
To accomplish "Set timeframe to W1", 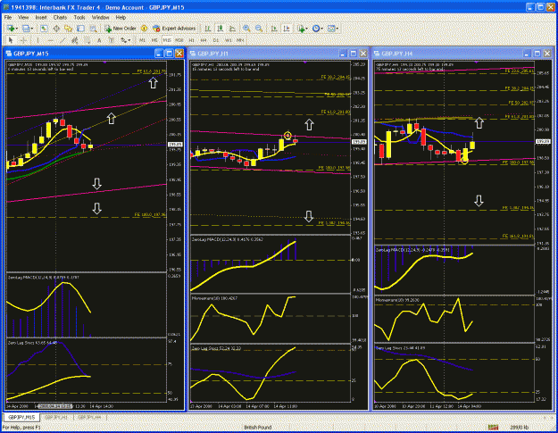I will [x=229, y=40].
